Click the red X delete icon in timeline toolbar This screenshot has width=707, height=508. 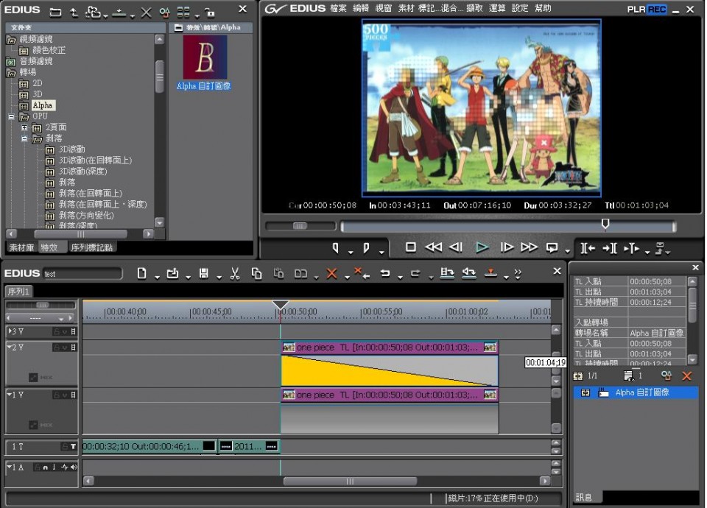pyautogui.click(x=331, y=273)
